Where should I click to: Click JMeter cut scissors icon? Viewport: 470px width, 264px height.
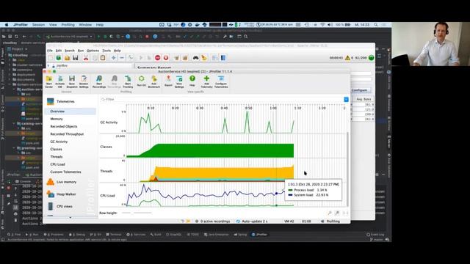pyautogui.click(x=86, y=58)
